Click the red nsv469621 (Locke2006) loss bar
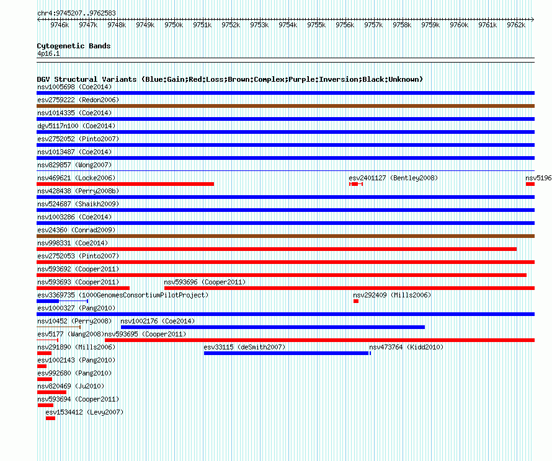Image resolution: width=552 pixels, height=461 pixels. 125,184
